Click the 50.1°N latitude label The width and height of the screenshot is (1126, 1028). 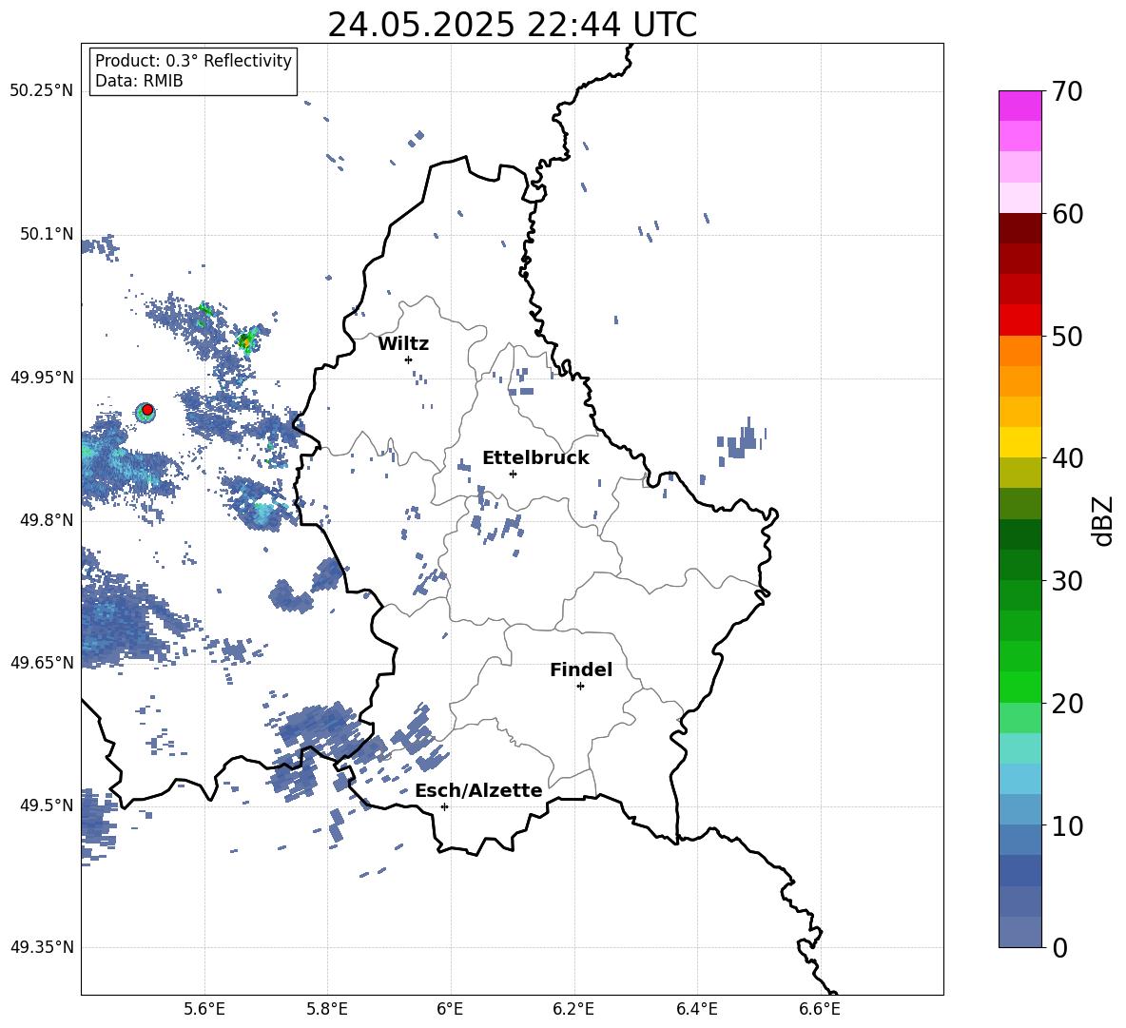coord(47,234)
